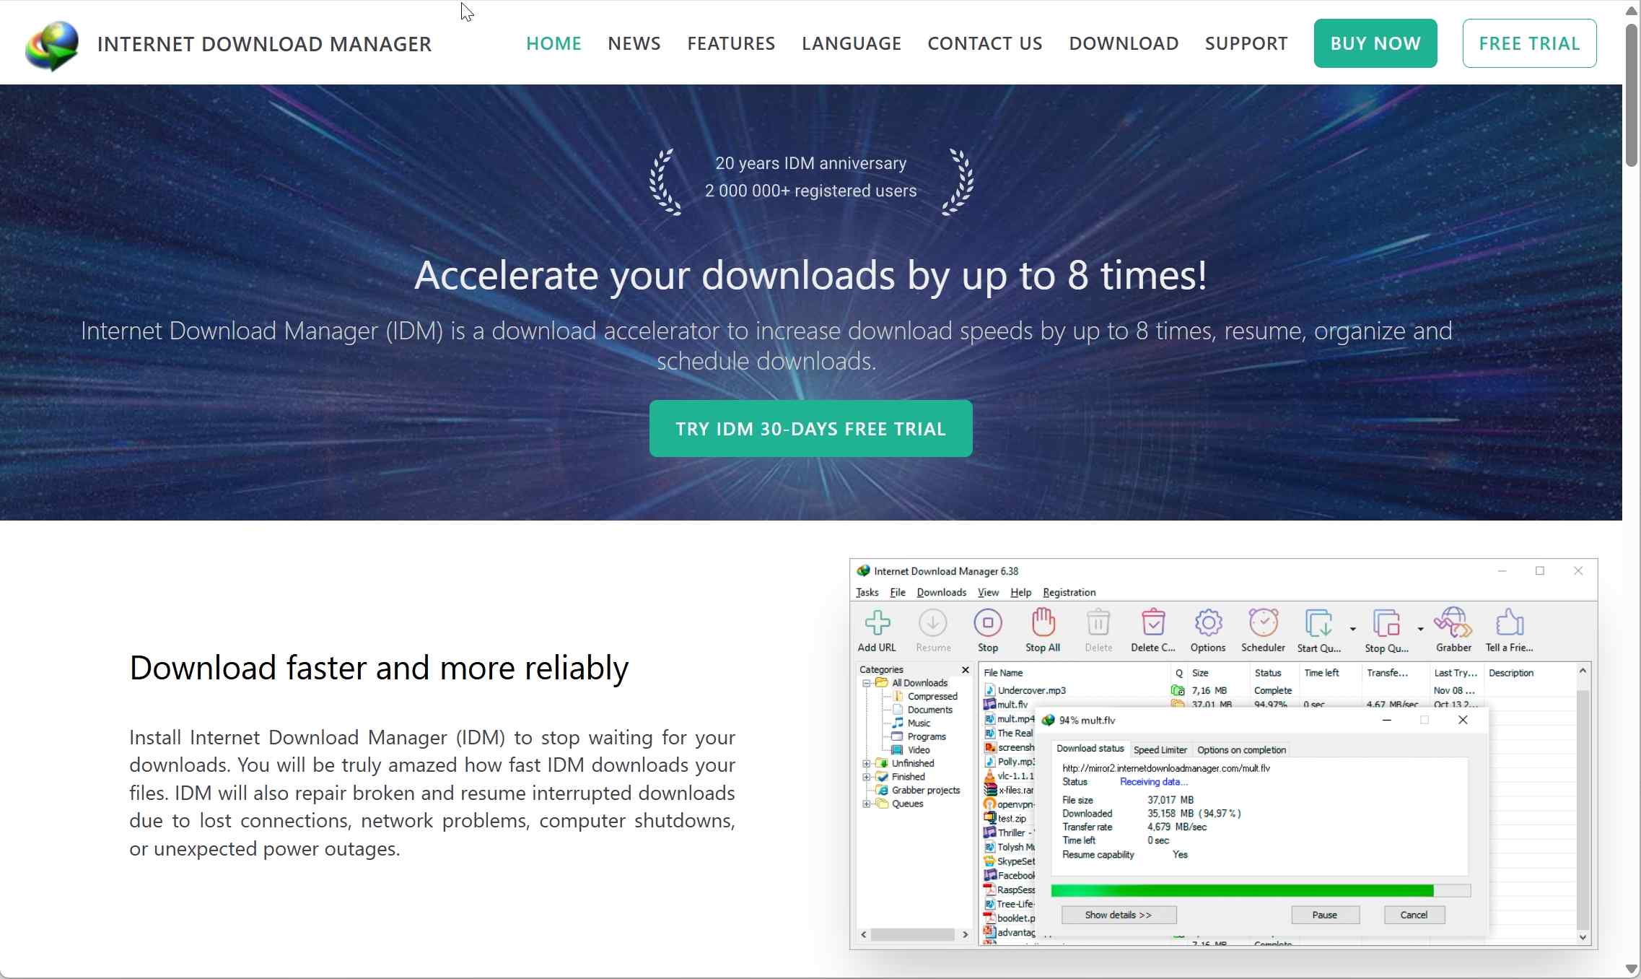
Task: Expand the Unfinished category tree node
Action: tap(866, 763)
